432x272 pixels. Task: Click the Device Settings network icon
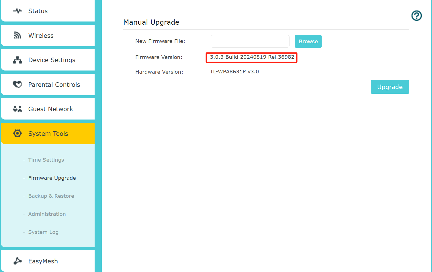click(x=17, y=60)
